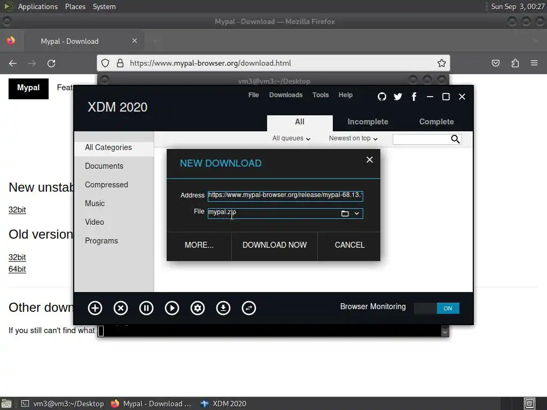Click the Address input field
Screen dimensions: 547x410
[x=285, y=196]
